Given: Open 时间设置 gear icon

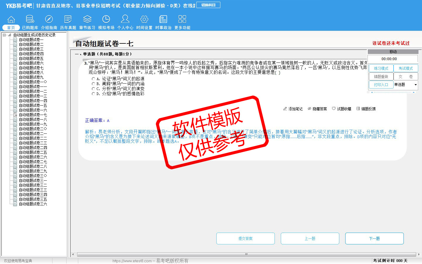Looking at the screenshot, I should 144,20.
